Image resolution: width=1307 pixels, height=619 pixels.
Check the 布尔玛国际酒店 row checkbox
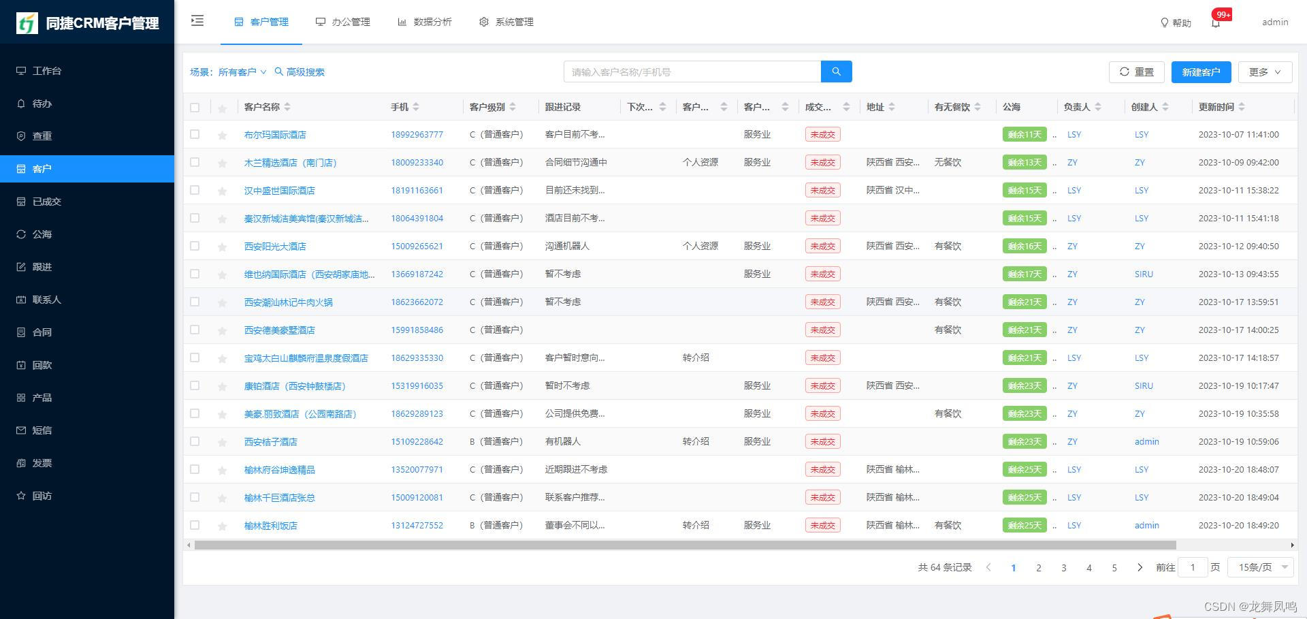[195, 134]
